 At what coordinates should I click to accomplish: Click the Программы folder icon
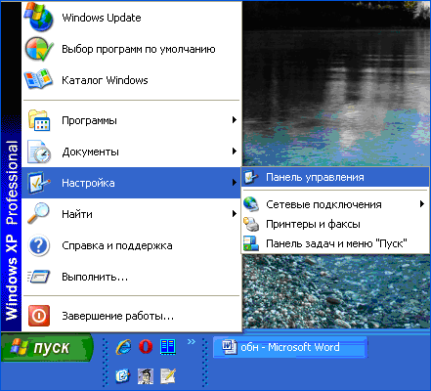click(x=39, y=120)
